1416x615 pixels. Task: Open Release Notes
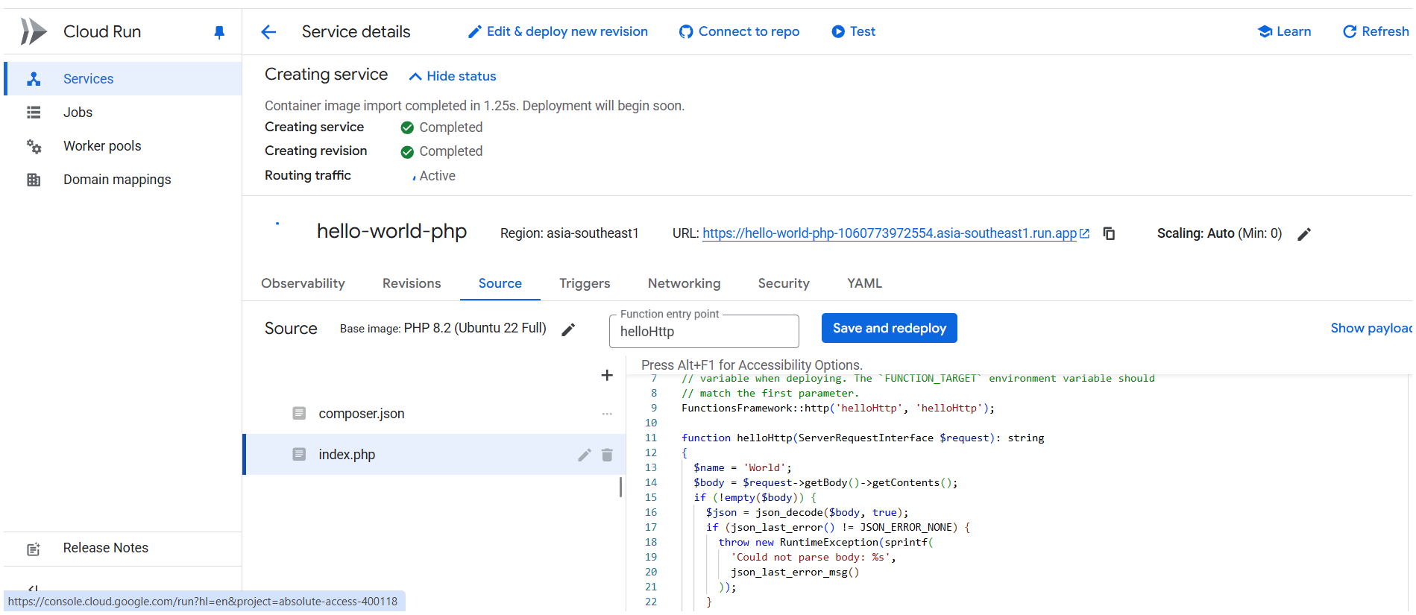pos(123,548)
